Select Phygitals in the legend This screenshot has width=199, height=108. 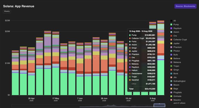(x=176, y=92)
